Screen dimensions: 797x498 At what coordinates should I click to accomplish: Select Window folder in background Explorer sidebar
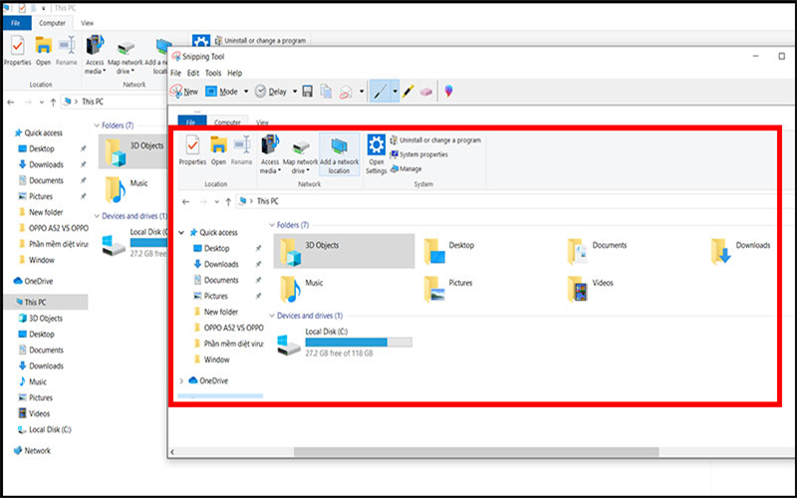[x=36, y=260]
